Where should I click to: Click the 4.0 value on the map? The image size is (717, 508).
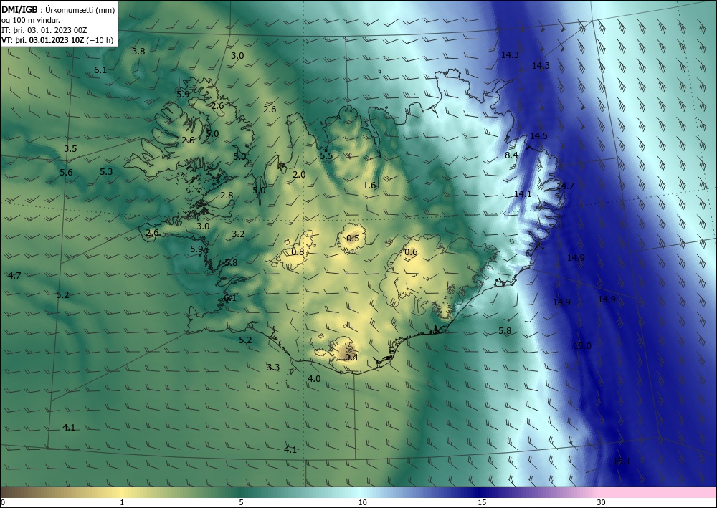pyautogui.click(x=314, y=379)
